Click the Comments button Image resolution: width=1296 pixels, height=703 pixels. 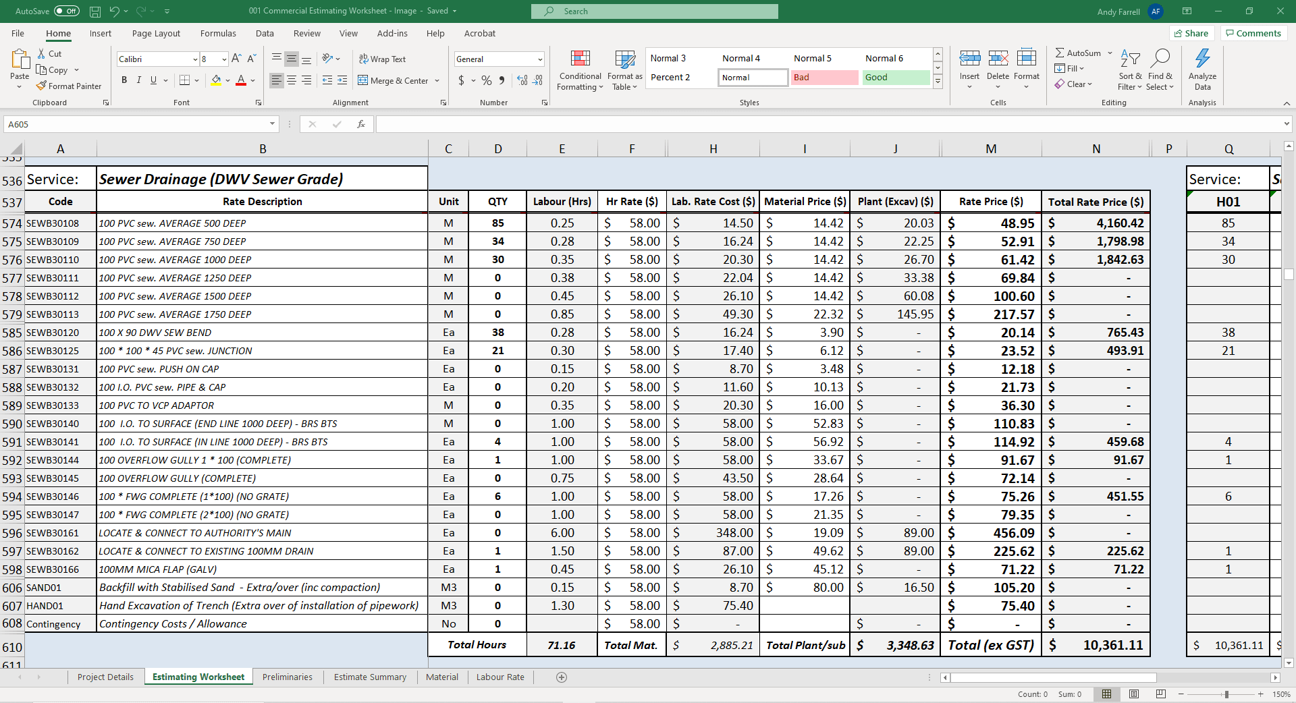[x=1253, y=33]
